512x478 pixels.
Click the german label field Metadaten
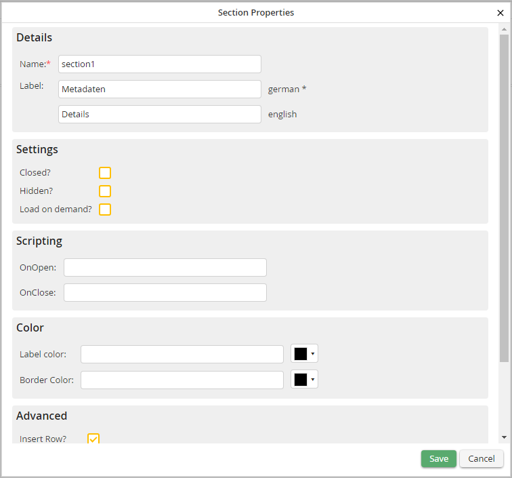(x=160, y=89)
